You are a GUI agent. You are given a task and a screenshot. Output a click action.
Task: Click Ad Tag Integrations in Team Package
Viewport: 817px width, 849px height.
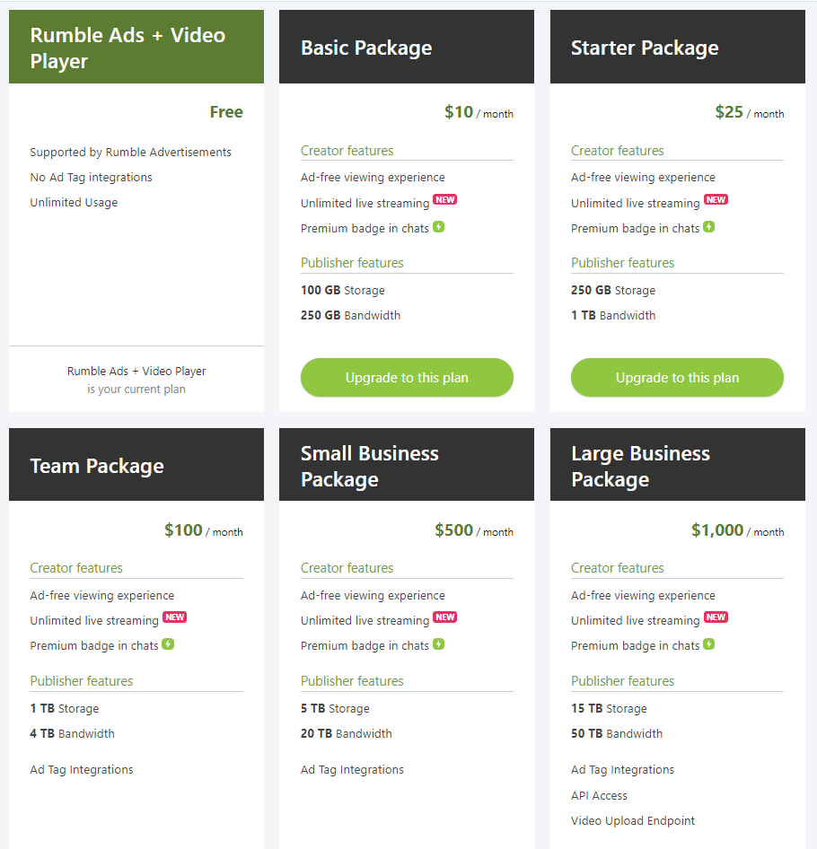coord(82,769)
